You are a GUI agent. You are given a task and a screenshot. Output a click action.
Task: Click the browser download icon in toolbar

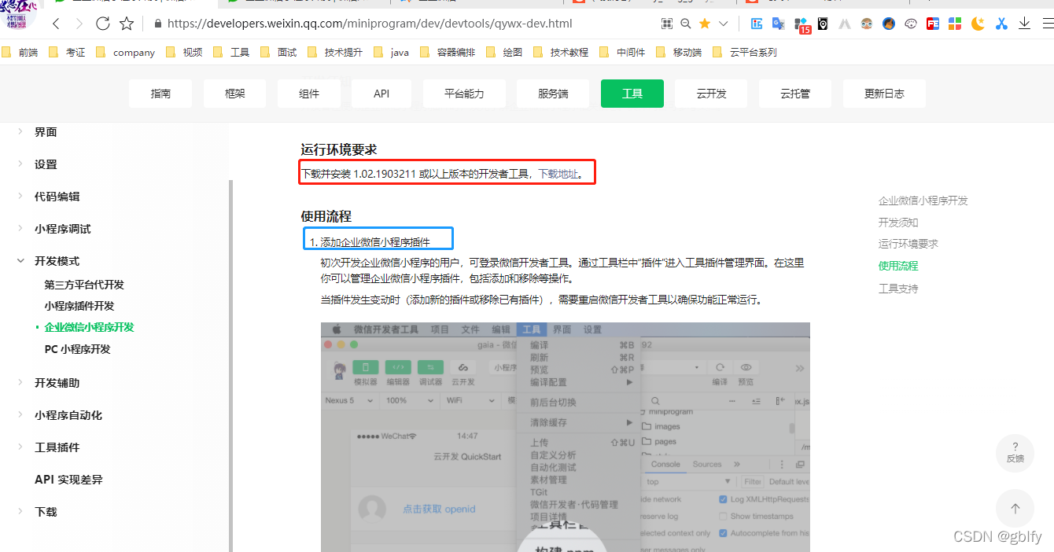(x=1024, y=24)
